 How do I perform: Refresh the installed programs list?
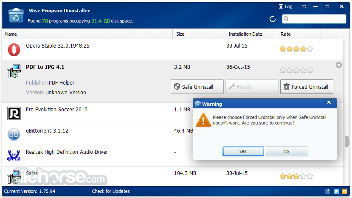273,19
